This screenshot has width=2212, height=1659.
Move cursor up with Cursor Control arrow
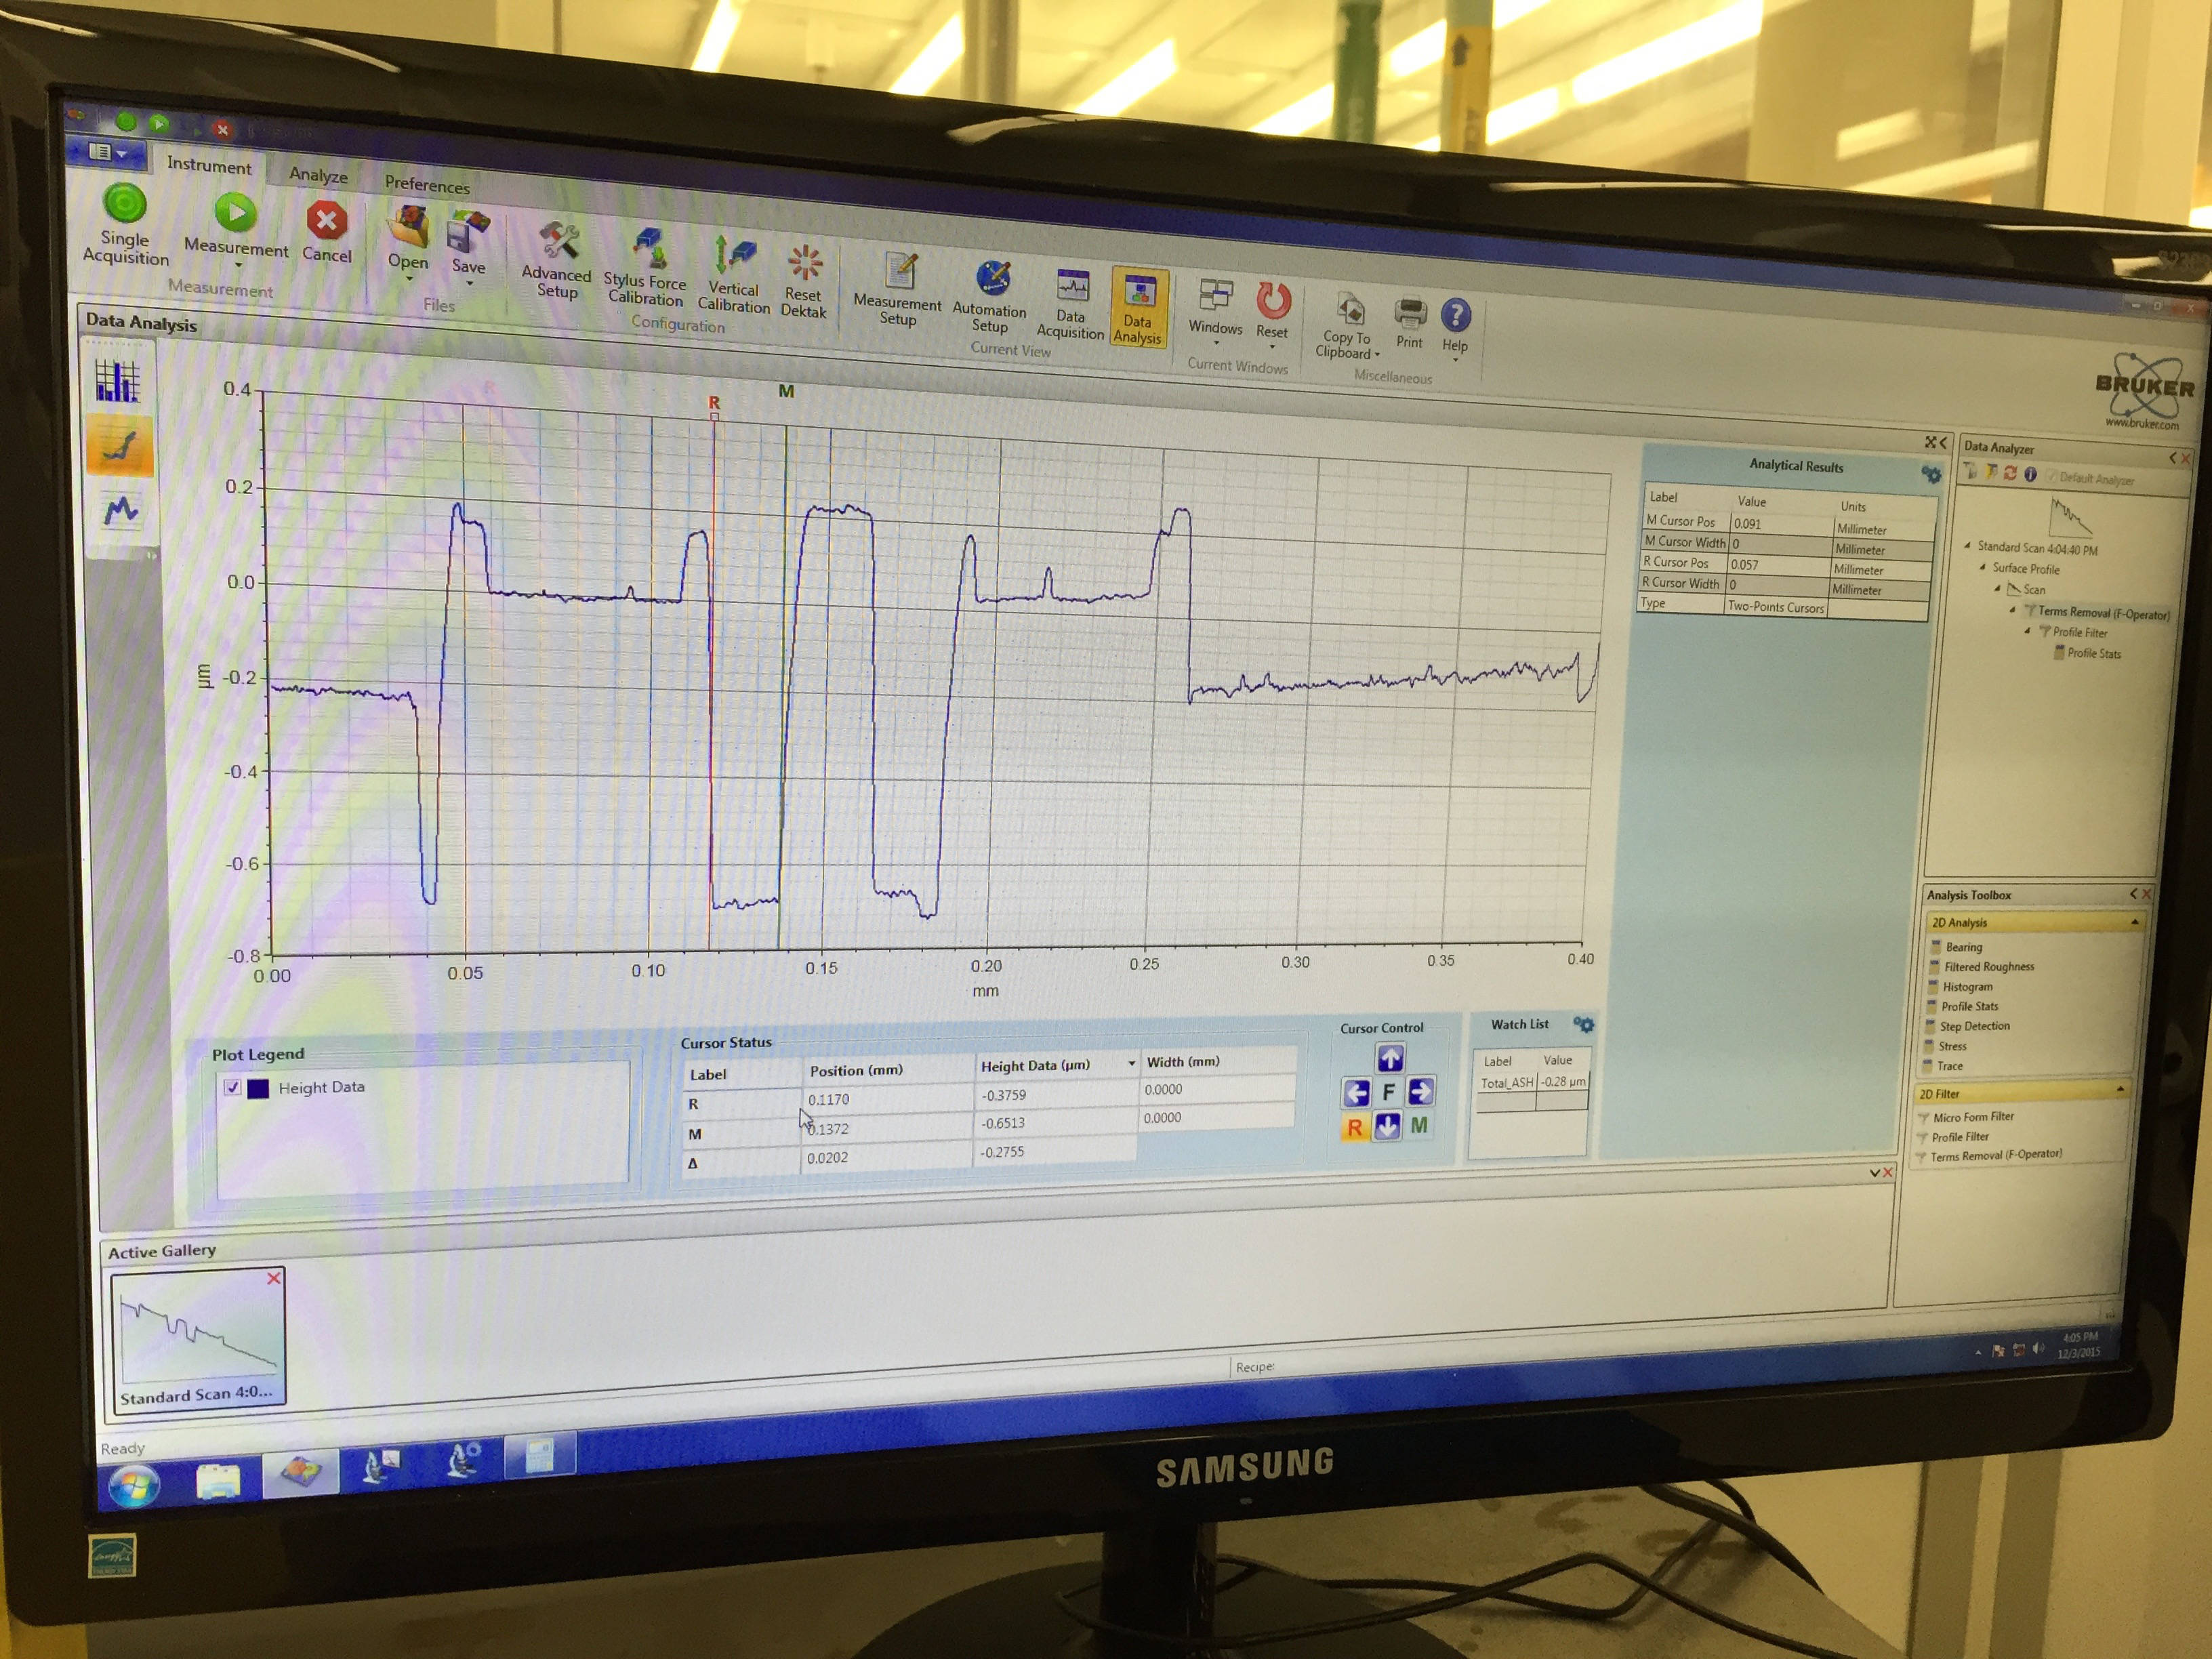[1390, 1058]
